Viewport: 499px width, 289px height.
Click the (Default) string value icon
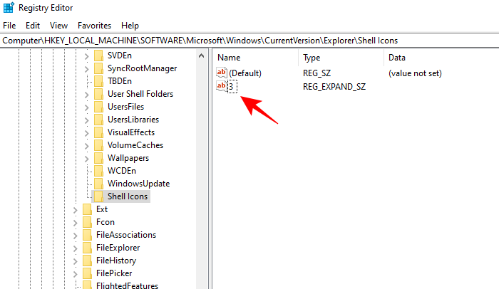click(221, 73)
